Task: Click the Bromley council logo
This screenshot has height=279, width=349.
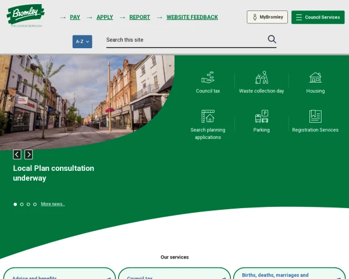Action: point(26,15)
